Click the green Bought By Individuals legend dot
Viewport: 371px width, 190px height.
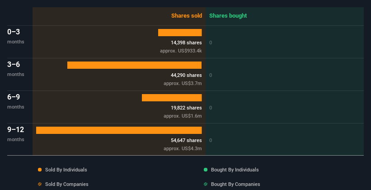(x=206, y=170)
